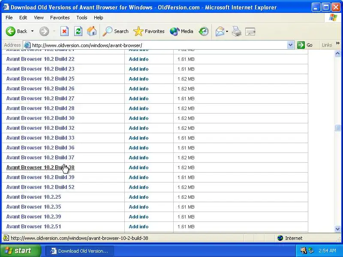The height and width of the screenshot is (257, 343).
Task: Open Avant Browser 10.2 Build 28 link
Action: tap(40, 108)
